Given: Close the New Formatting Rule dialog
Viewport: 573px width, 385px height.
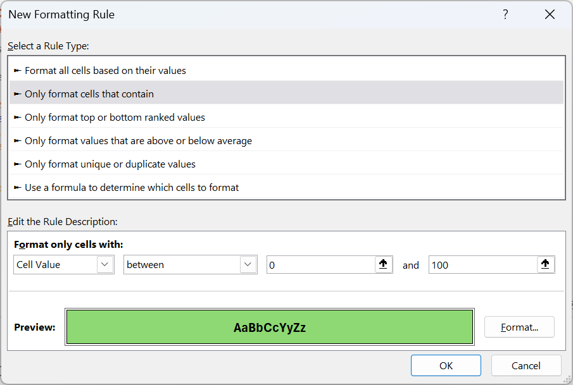Looking at the screenshot, I should click(550, 15).
